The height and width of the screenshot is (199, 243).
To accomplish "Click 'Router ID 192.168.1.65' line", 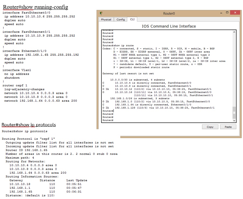I will pyautogui.click(x=26, y=150).
